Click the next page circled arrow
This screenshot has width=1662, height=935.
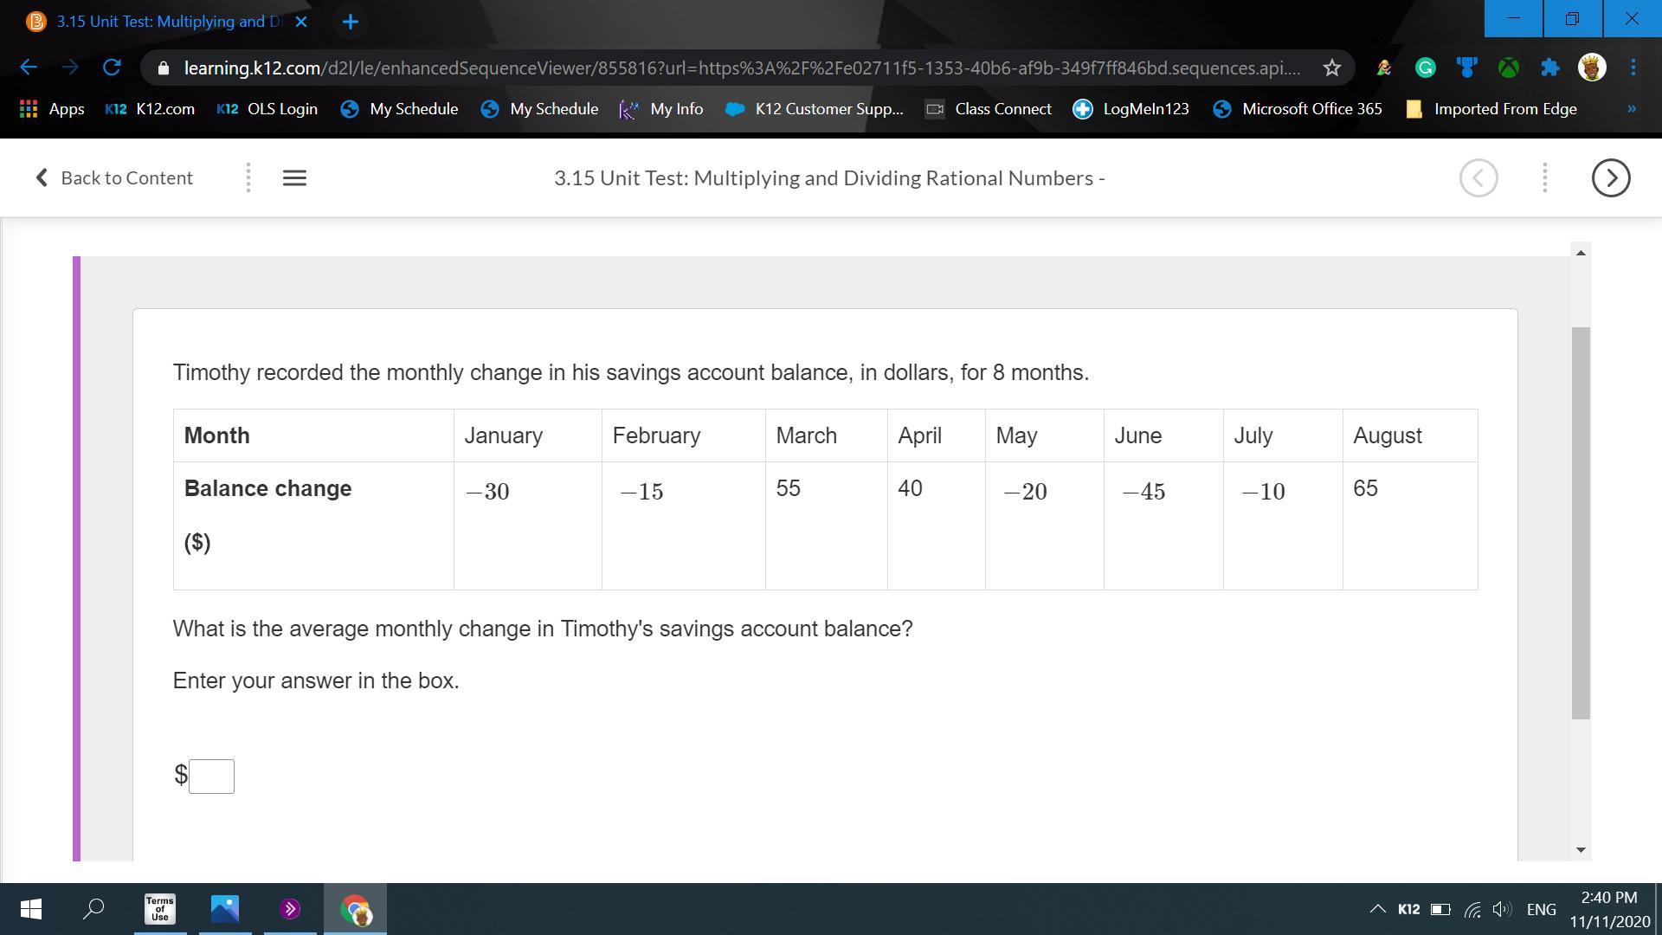tap(1610, 177)
